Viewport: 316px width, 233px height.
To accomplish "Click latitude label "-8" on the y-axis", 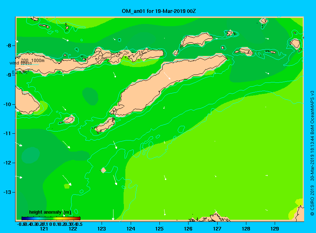I will coord(9,46).
